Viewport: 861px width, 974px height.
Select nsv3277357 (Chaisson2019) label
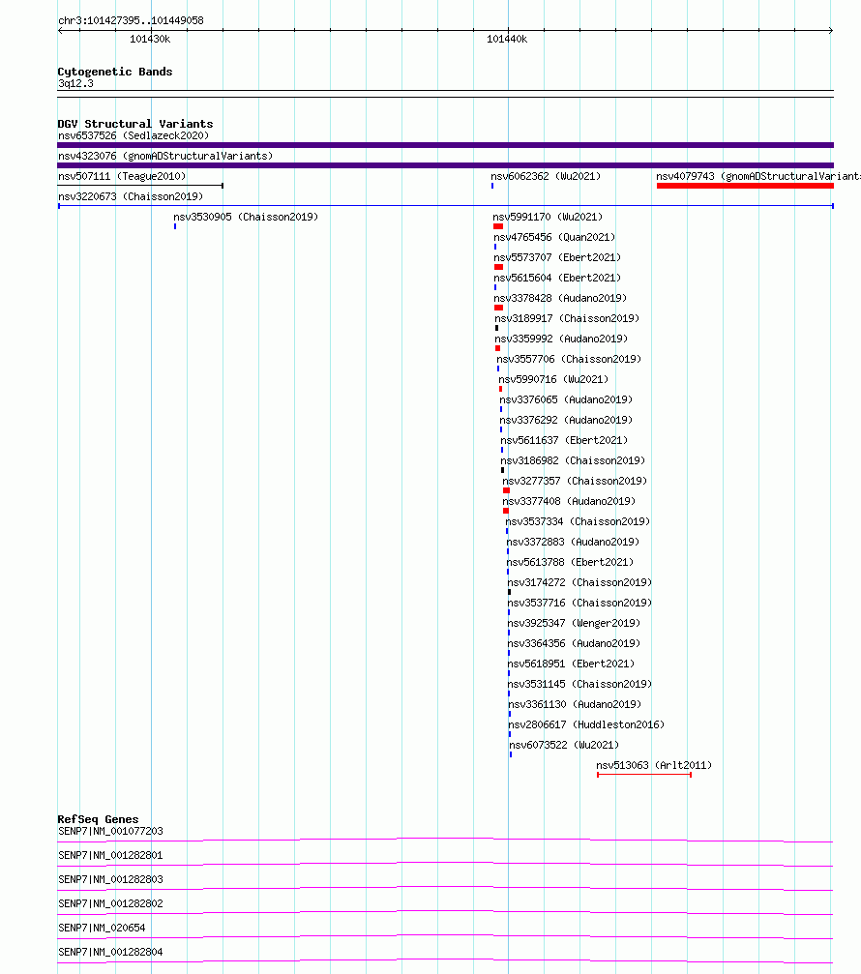point(575,482)
